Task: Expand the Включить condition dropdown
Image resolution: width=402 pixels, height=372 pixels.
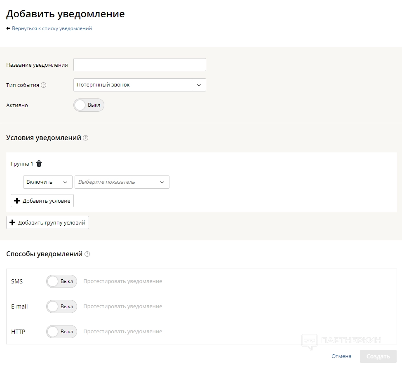Action: coord(47,182)
